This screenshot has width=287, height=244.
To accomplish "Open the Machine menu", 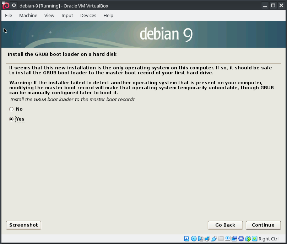I will coord(28,15).
